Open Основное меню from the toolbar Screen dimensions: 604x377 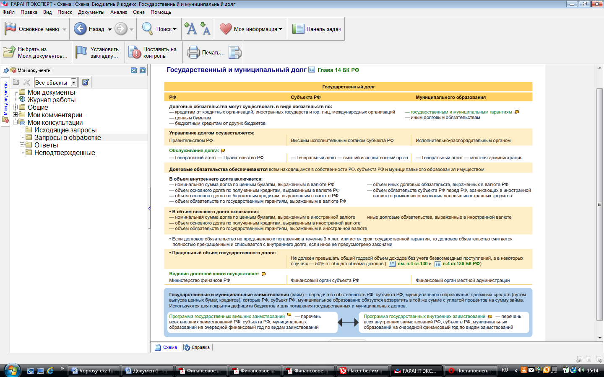coord(35,29)
